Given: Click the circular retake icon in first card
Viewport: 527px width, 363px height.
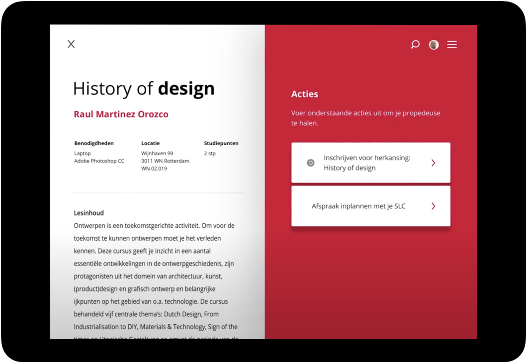Looking at the screenshot, I should point(311,163).
